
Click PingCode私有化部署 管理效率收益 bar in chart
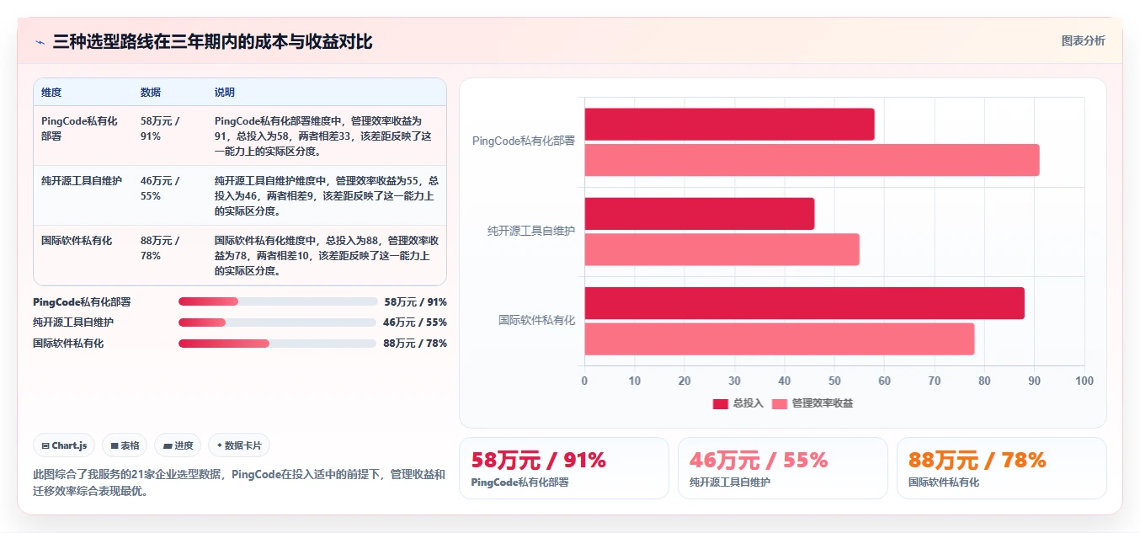click(x=812, y=160)
